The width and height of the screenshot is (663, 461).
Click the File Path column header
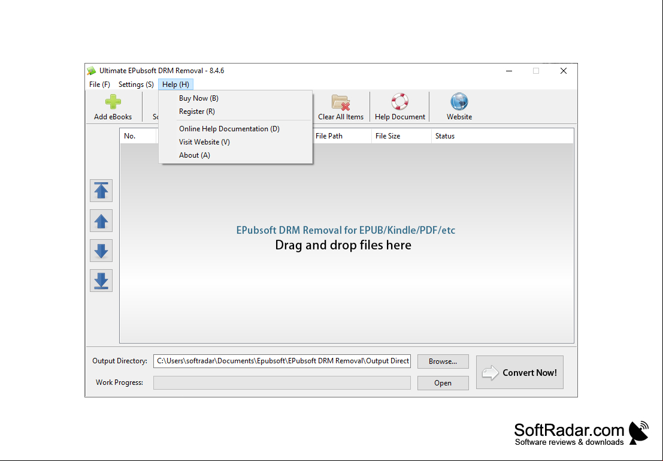[341, 136]
